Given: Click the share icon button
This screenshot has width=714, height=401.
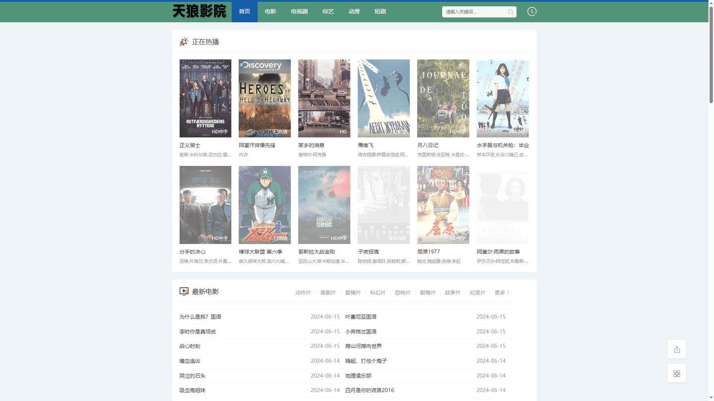Looking at the screenshot, I should click(677, 350).
